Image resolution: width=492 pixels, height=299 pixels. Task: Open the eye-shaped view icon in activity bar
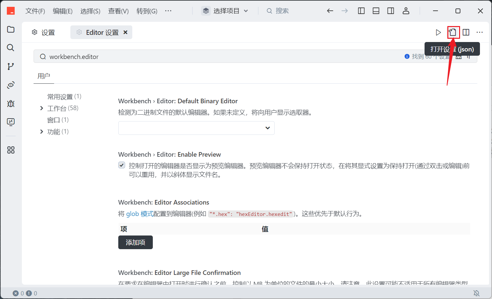pos(11,85)
